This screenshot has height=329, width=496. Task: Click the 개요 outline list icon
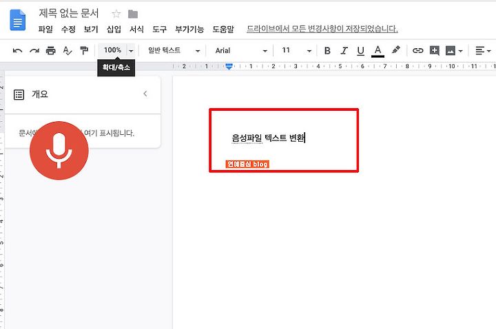pyautogui.click(x=19, y=94)
